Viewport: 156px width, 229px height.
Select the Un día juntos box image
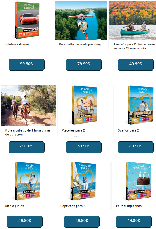coord(28,181)
